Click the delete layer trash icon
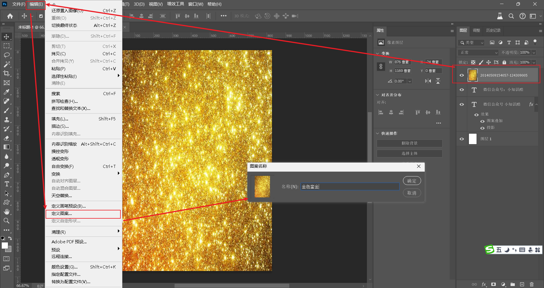The image size is (544, 288). point(532,284)
